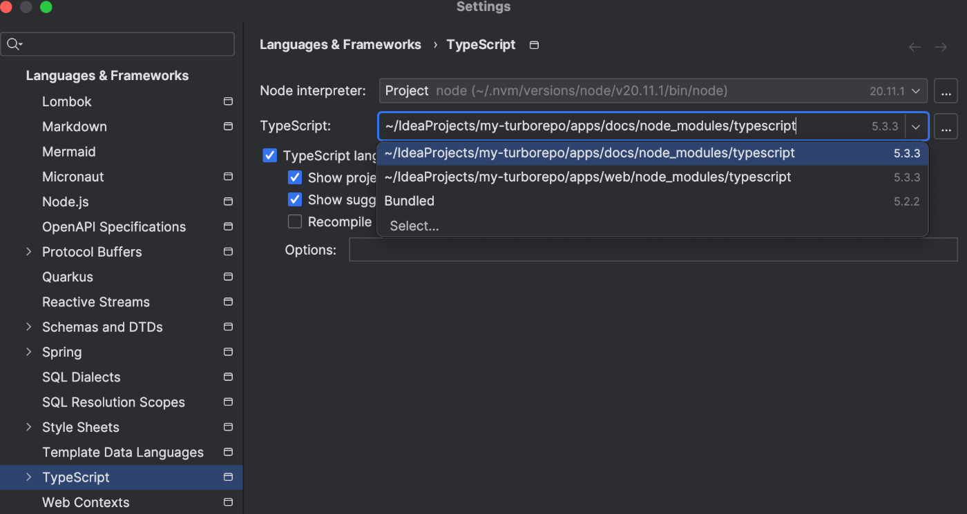Open Template Data Languages settings page

coord(123,452)
